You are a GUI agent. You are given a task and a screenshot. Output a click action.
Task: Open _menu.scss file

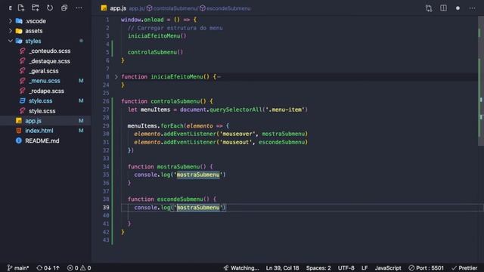pyautogui.click(x=45, y=81)
